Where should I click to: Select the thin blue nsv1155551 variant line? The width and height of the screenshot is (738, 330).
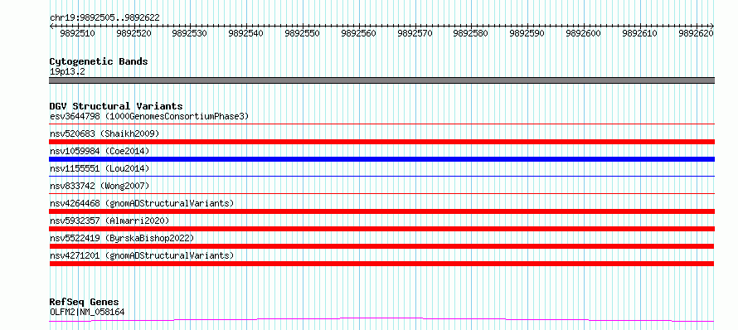[x=381, y=177]
